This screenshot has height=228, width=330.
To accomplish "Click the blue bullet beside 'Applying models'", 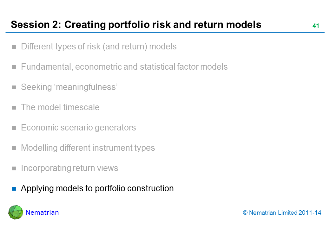I will coord(14,189).
